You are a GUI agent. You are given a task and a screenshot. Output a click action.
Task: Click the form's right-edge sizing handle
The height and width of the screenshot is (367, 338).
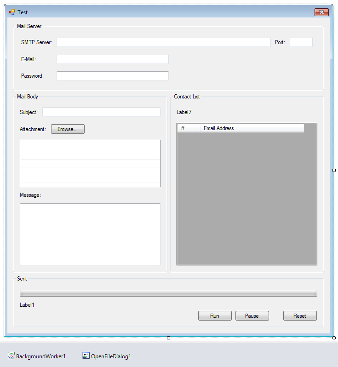point(334,170)
